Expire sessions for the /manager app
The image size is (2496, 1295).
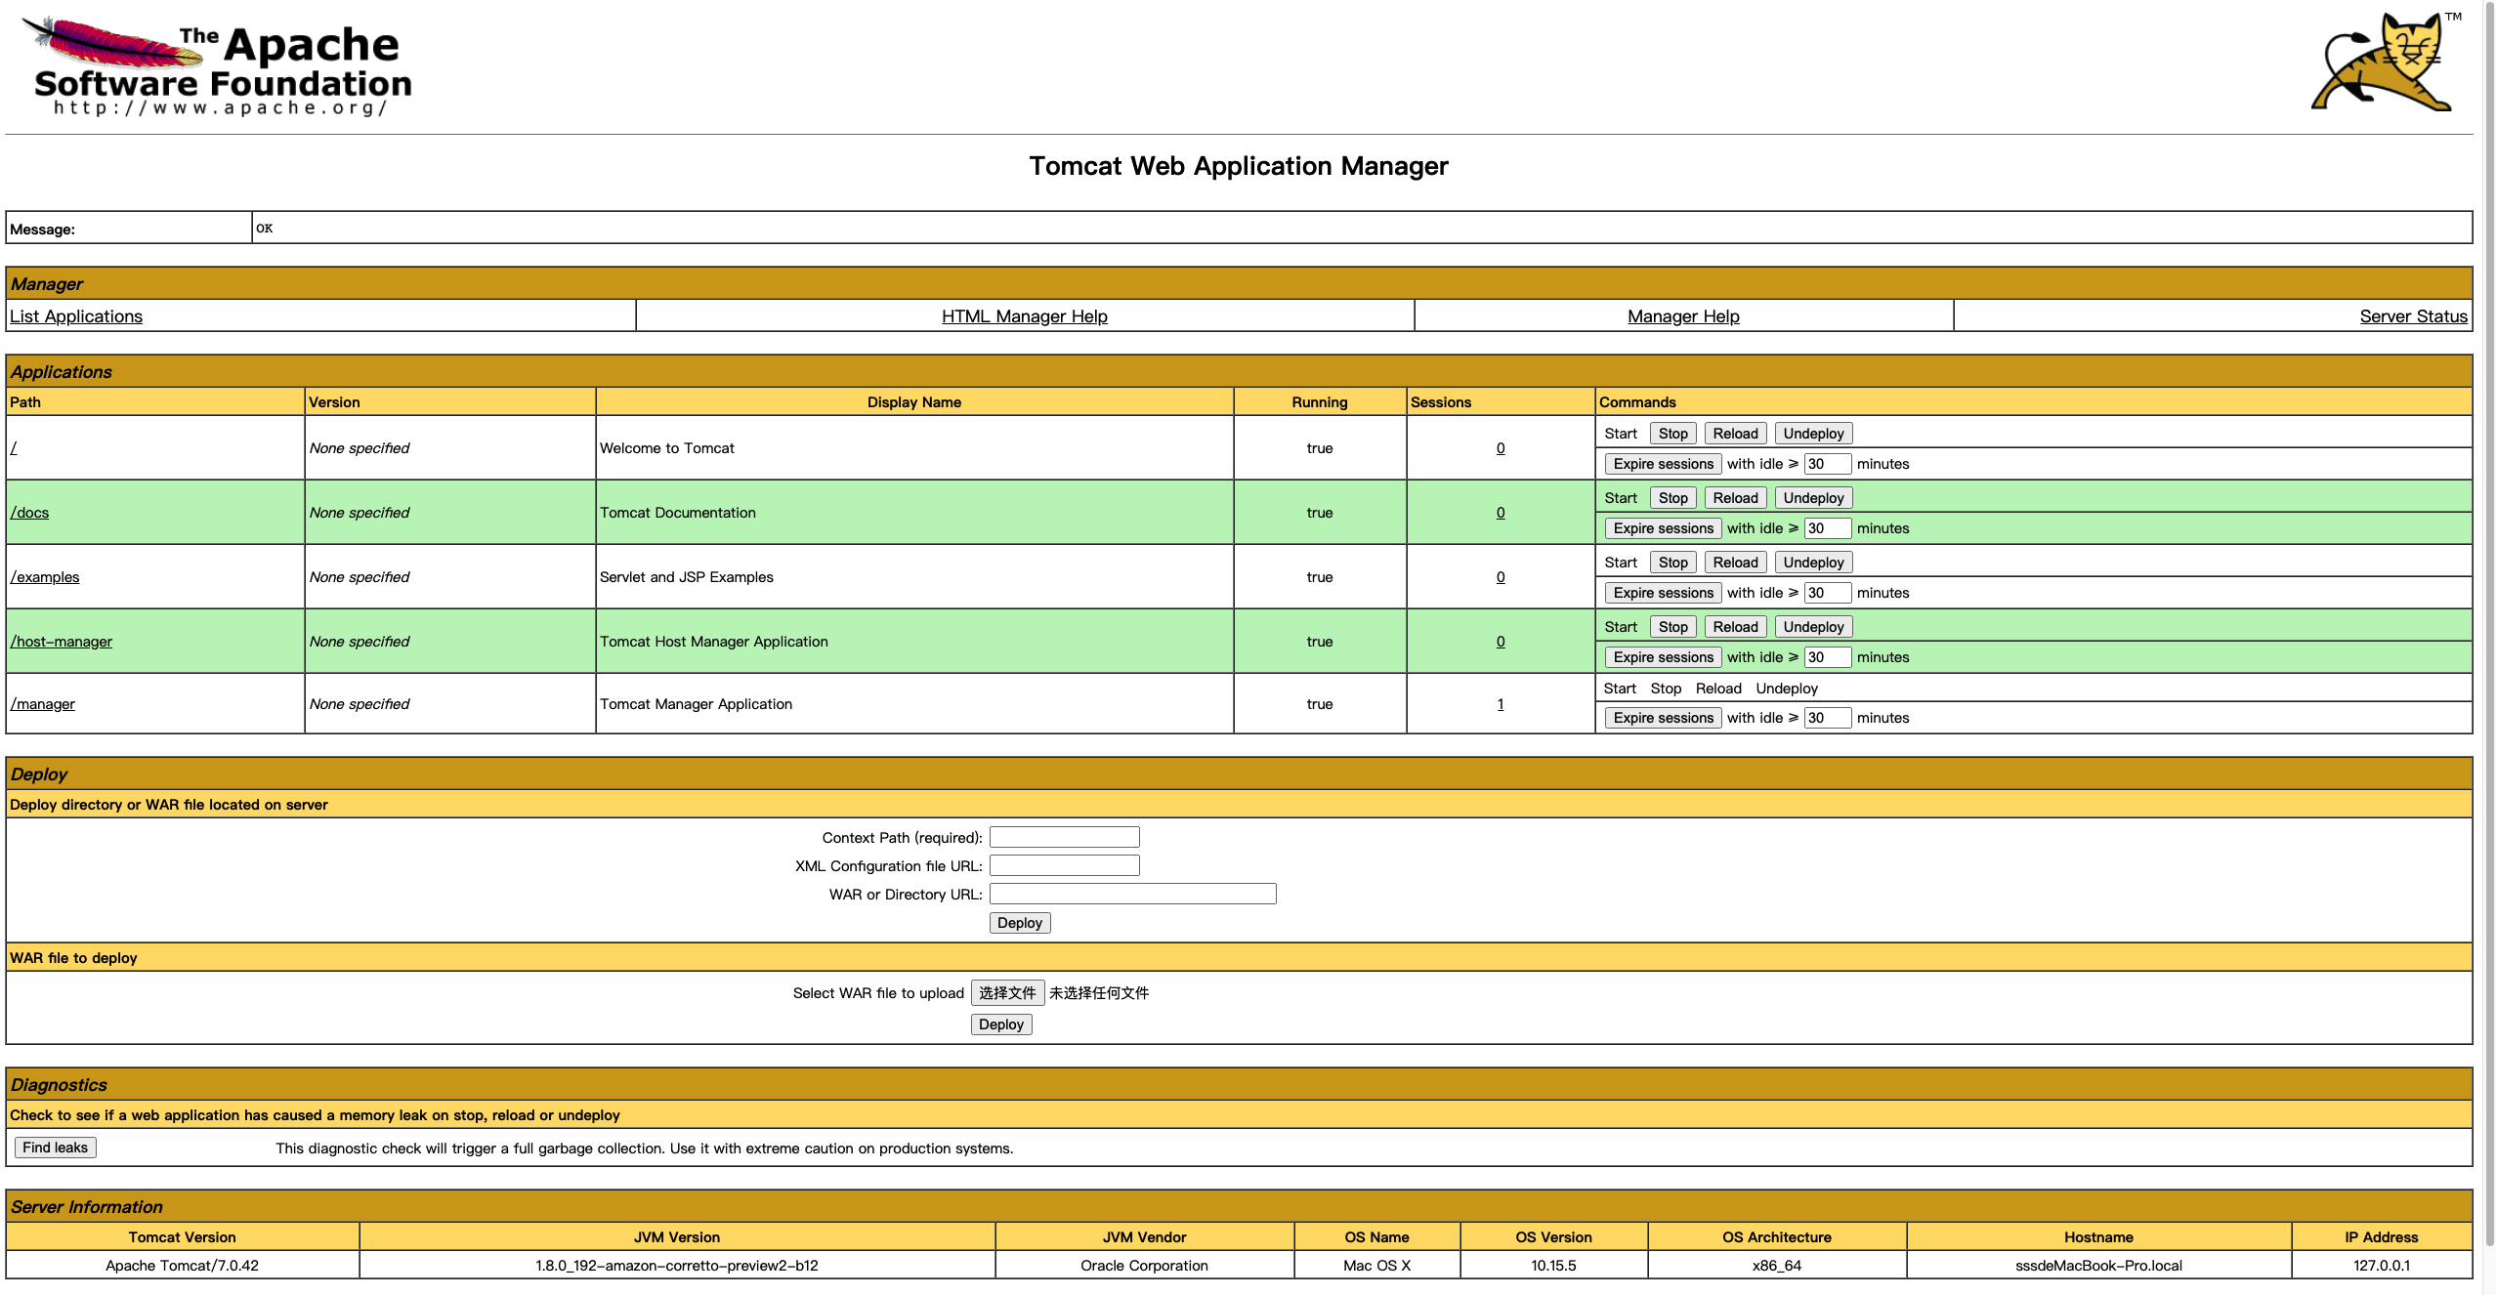(1663, 718)
